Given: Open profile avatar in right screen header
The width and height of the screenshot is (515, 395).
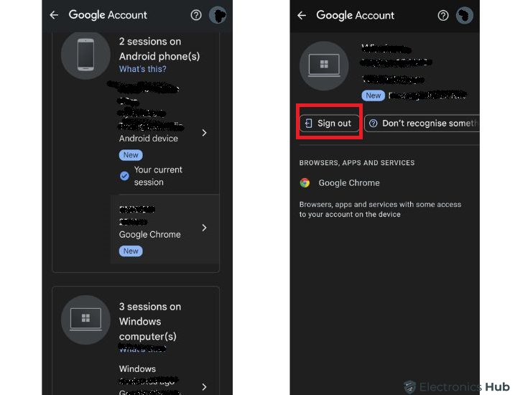Looking at the screenshot, I should (465, 15).
